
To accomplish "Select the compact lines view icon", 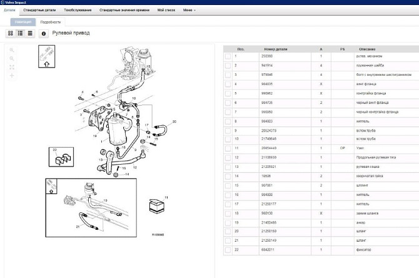I will coord(30,33).
